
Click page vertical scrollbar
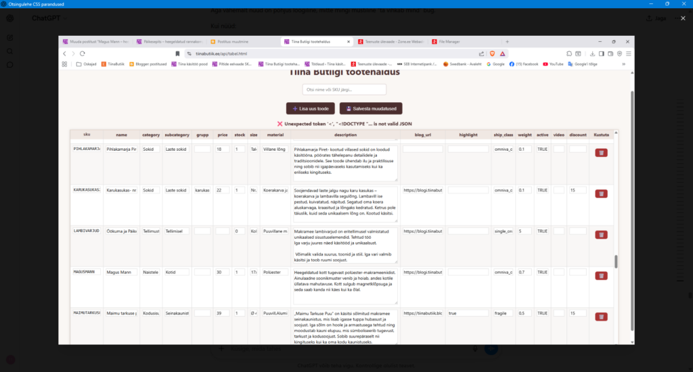632,211
